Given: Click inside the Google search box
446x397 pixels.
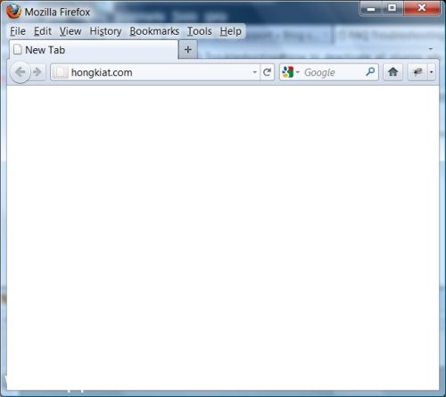Looking at the screenshot, I should click(333, 72).
